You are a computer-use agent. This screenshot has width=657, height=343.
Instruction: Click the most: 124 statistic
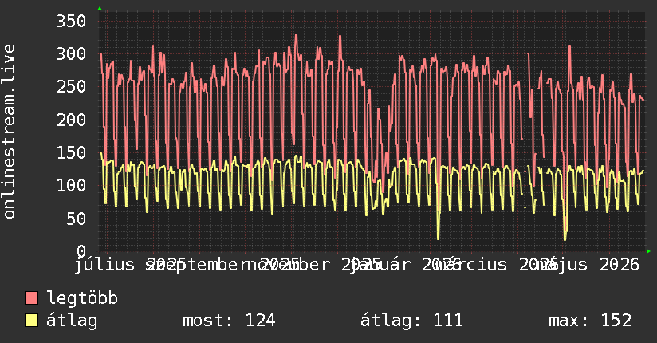tap(229, 321)
